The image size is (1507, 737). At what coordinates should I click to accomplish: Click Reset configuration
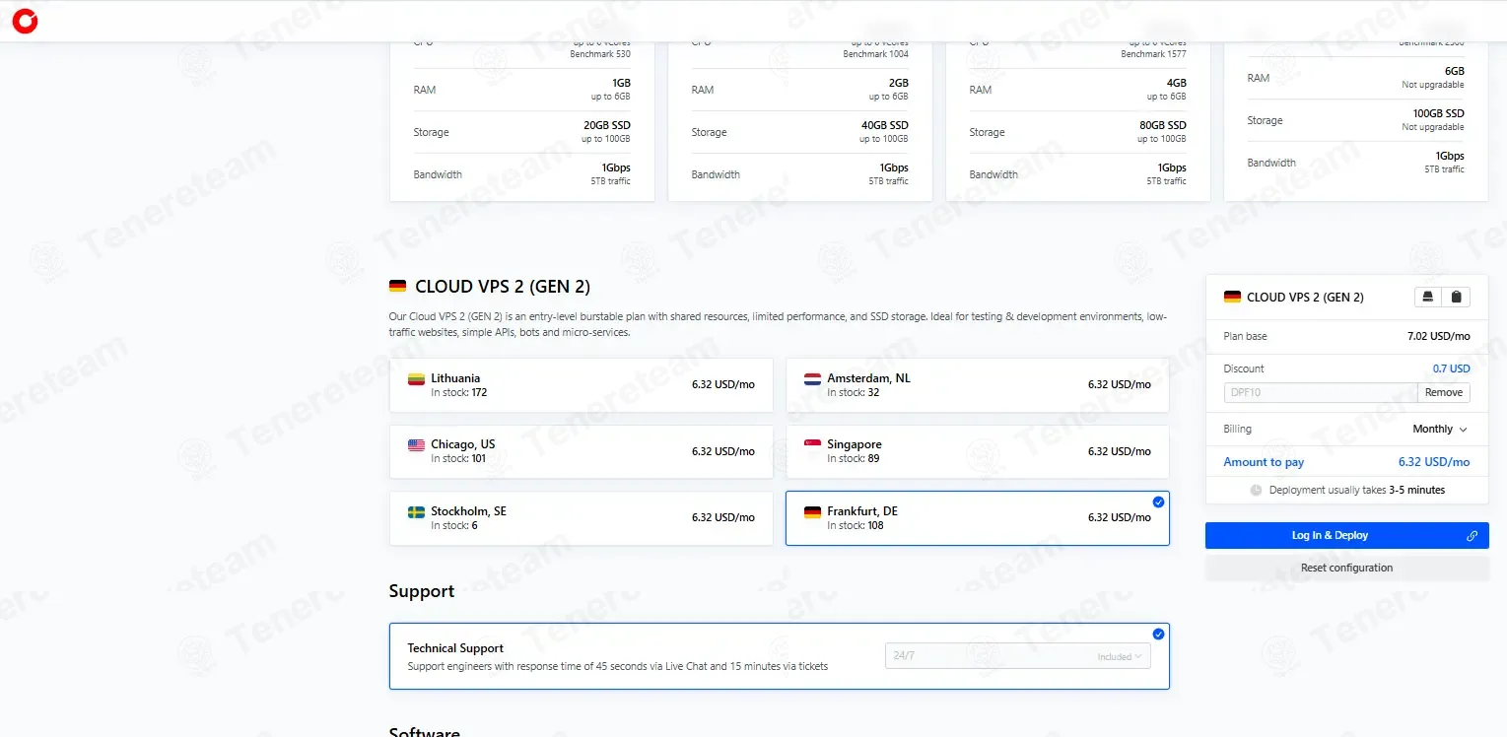click(1346, 568)
